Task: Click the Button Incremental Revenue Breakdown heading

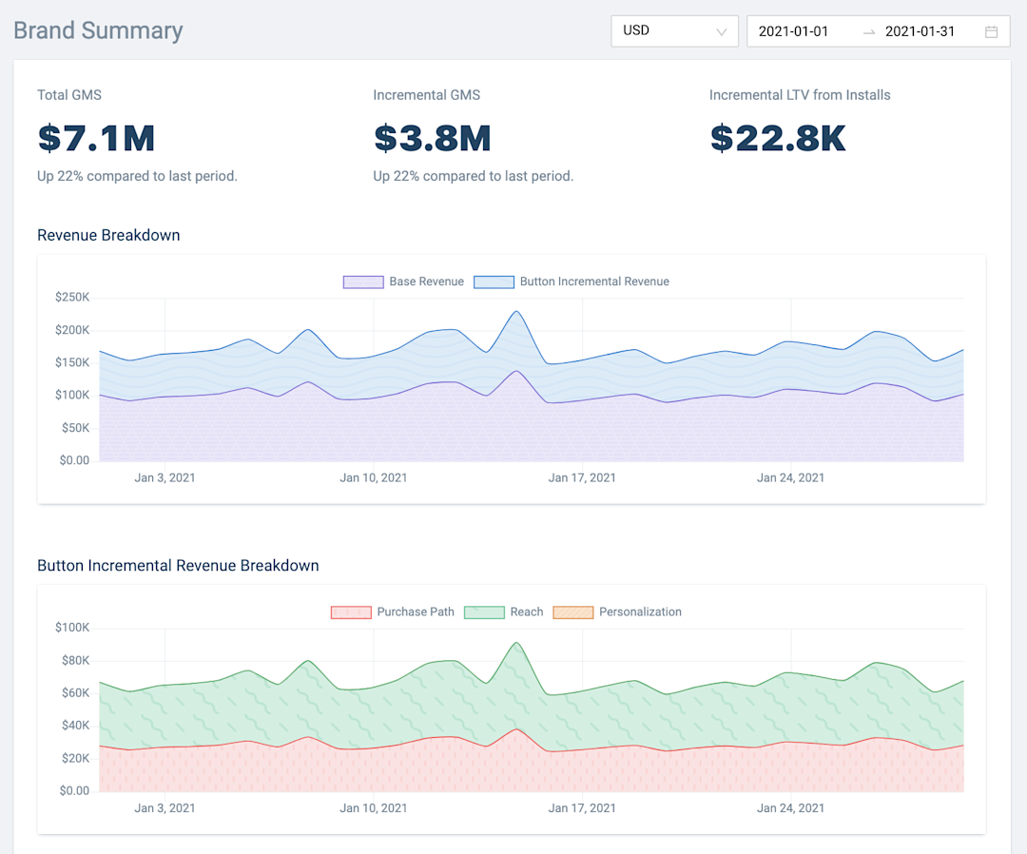Action: coord(178,566)
